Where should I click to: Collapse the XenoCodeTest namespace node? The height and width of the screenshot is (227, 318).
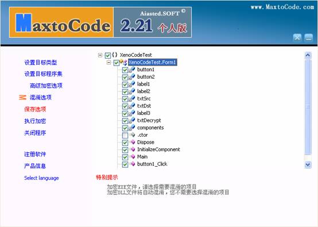[x=100, y=55]
